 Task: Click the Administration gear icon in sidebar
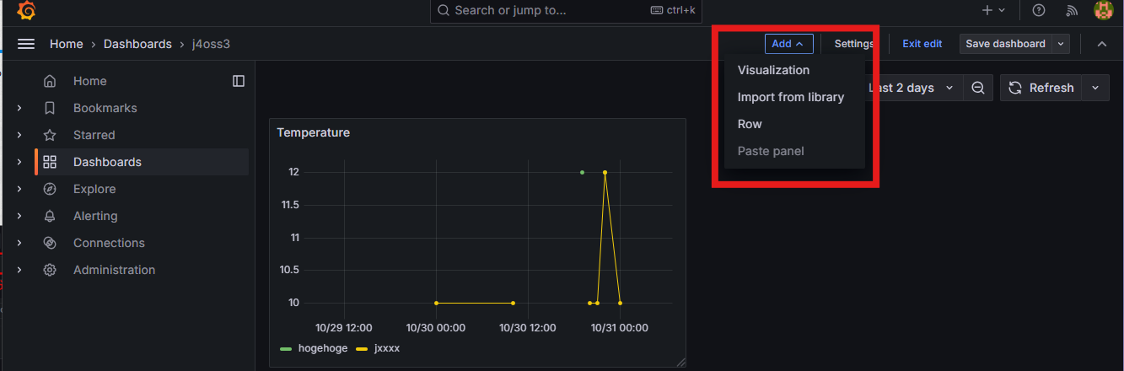50,270
